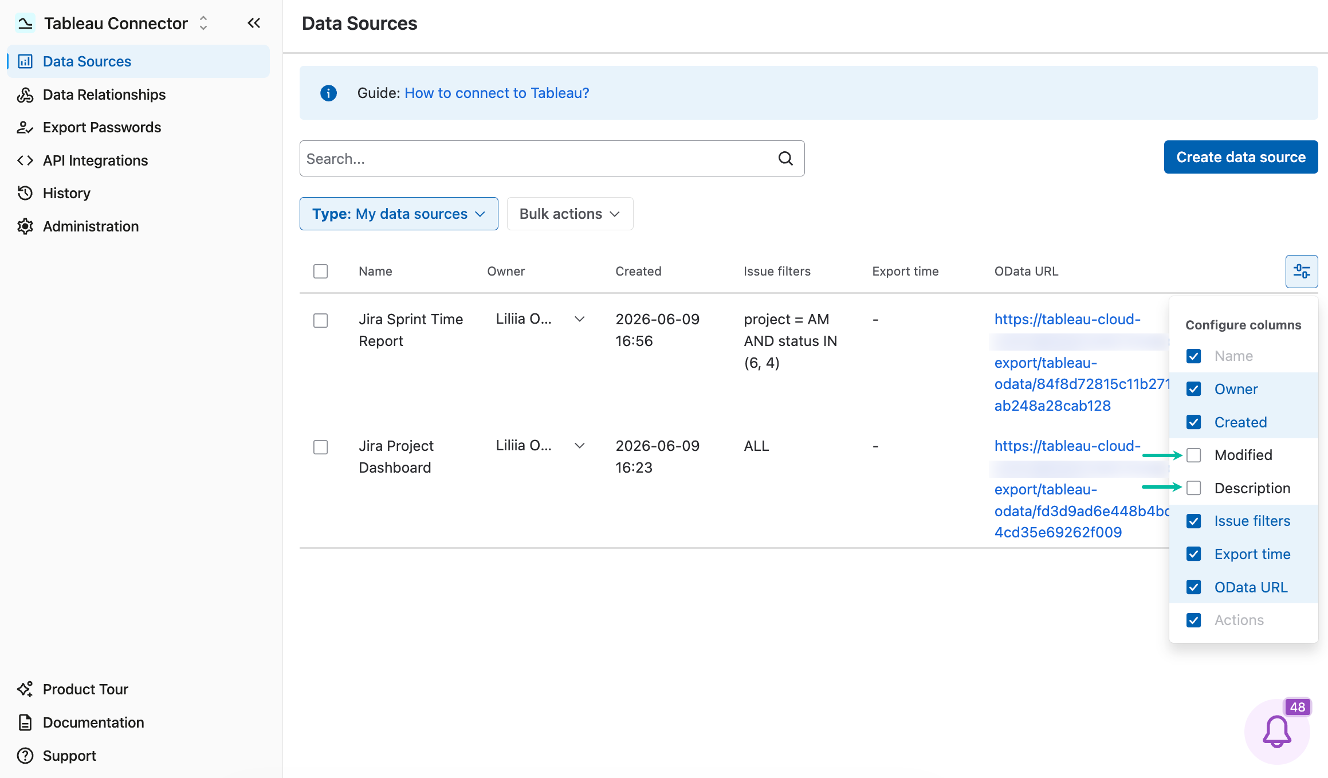This screenshot has width=1328, height=778.
Task: Click the Owner column header
Action: (506, 271)
